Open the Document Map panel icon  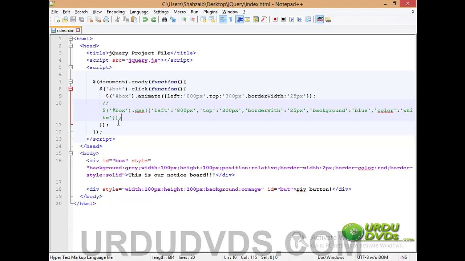[x=256, y=20]
